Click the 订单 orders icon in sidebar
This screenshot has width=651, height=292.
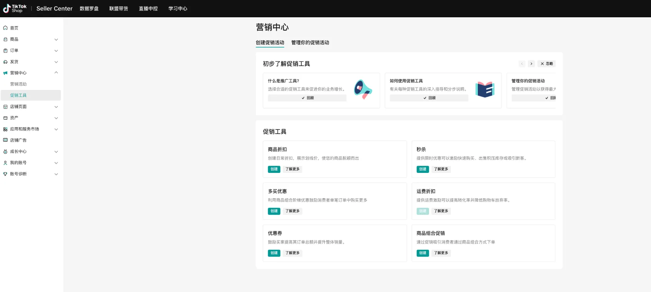5,50
